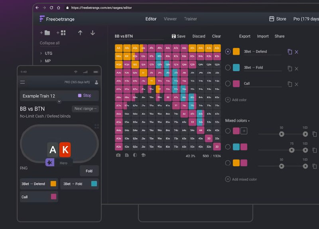
Task: Switch to the Viewer tab
Action: 170,19
